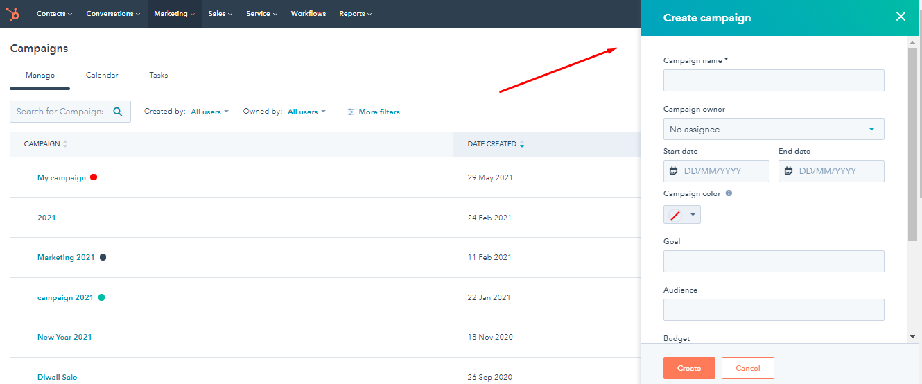Open the Campaign color picker
922x384 pixels.
click(x=681, y=215)
